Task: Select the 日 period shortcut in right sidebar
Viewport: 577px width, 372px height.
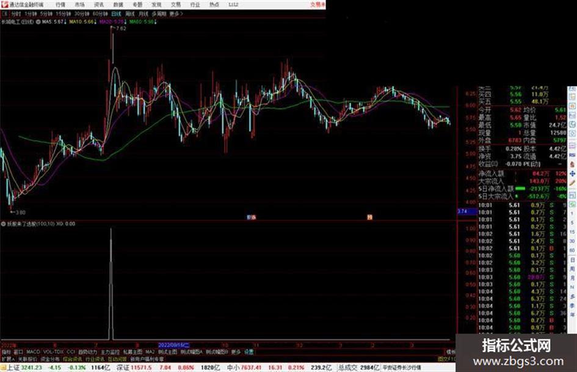Action: point(572,260)
